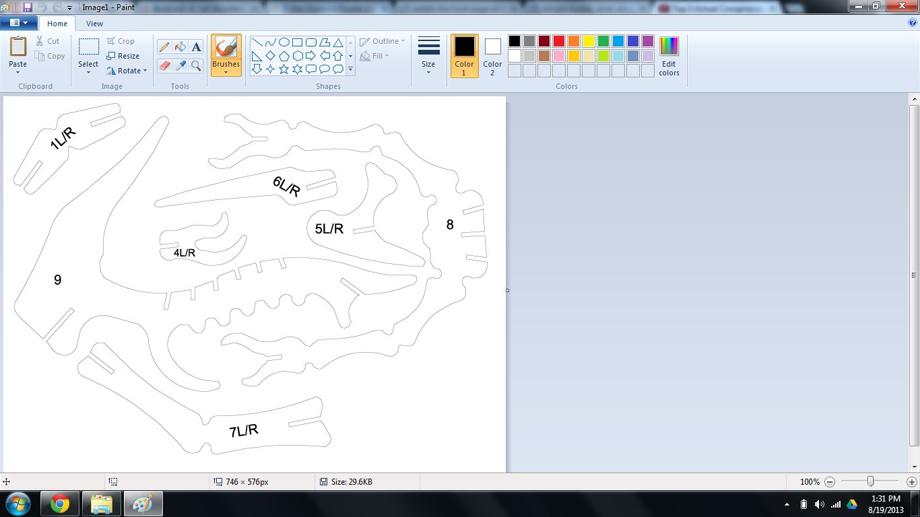920x517 pixels.
Task: Choose the Up arrow shape
Action: (x=337, y=55)
